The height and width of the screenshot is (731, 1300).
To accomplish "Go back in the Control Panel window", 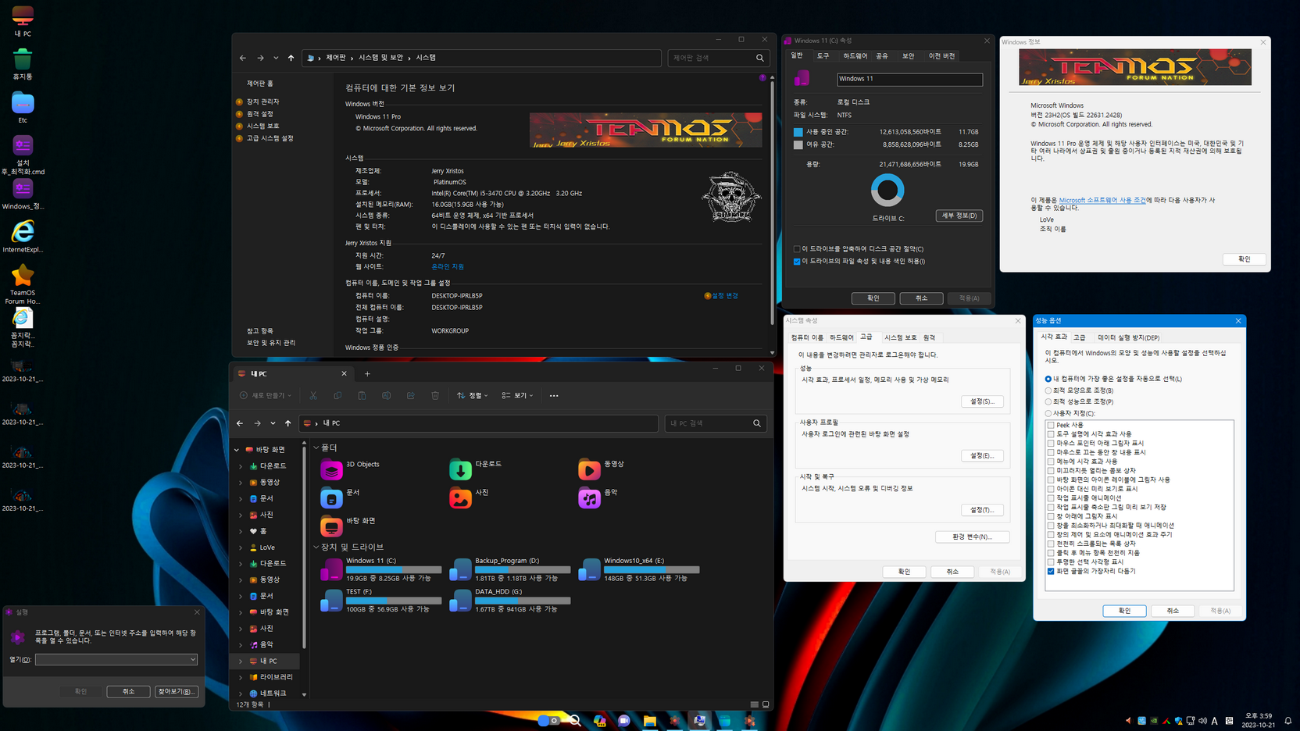I will pyautogui.click(x=243, y=58).
